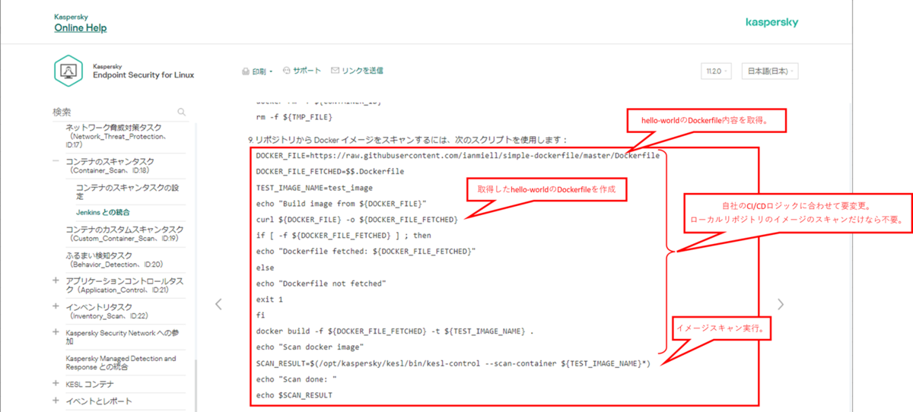Viewport: 913px width, 412px height.
Task: Click the echo "Dockerfile not fetched" line
Action: point(321,284)
